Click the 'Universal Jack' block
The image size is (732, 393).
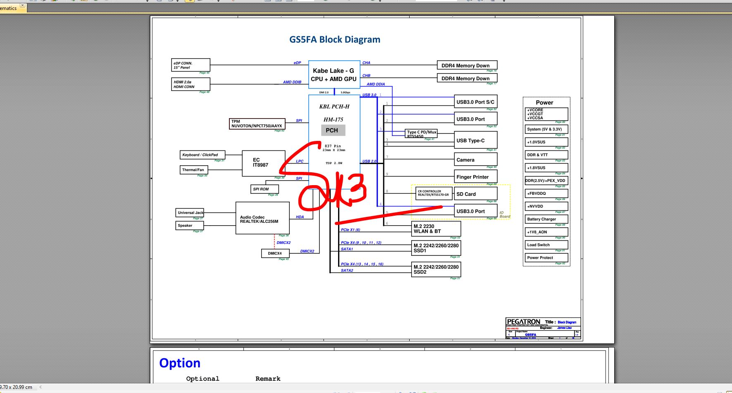tap(190, 213)
